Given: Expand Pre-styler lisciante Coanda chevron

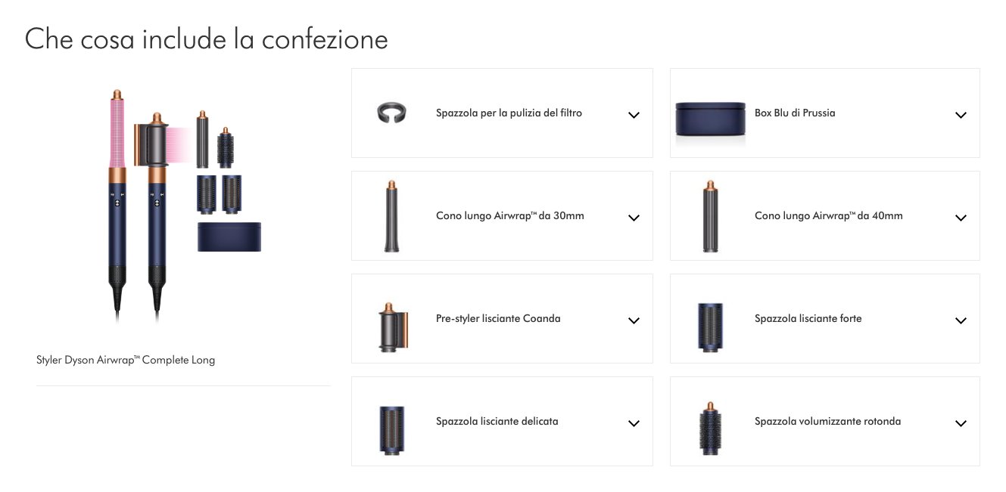Looking at the screenshot, I should pyautogui.click(x=634, y=320).
